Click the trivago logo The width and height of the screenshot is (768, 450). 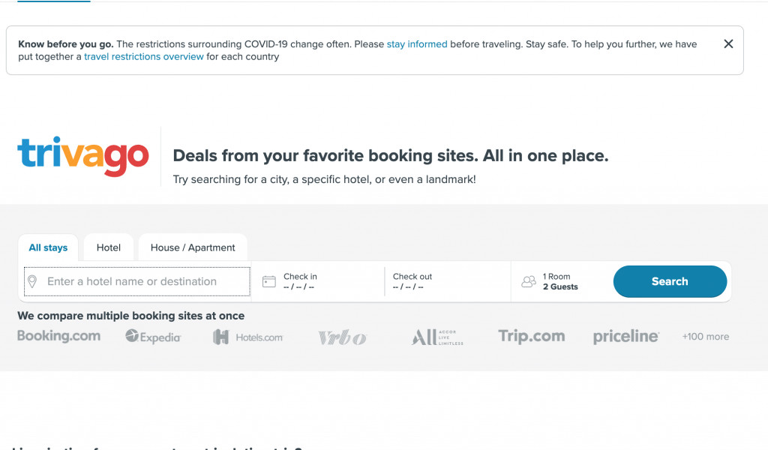[83, 156]
